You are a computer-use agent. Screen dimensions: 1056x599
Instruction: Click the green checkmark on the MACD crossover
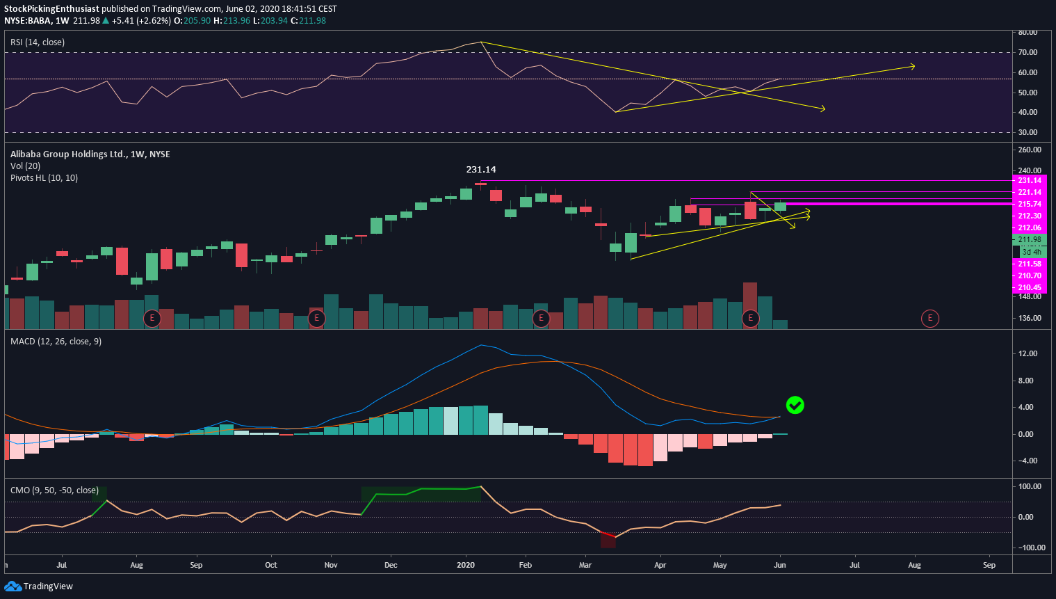click(795, 405)
